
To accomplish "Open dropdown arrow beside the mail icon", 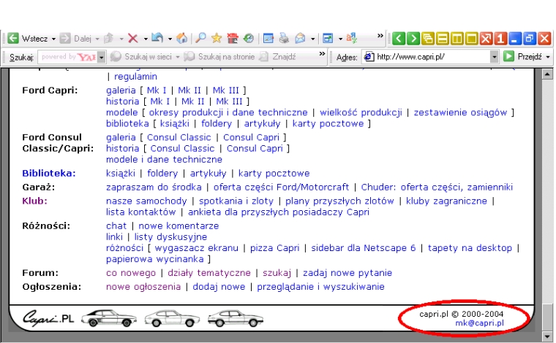I will (312, 39).
